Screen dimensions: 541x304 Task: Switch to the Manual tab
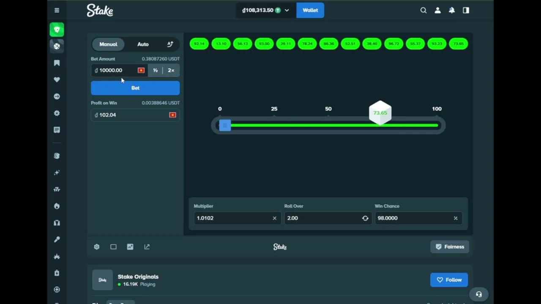108,44
